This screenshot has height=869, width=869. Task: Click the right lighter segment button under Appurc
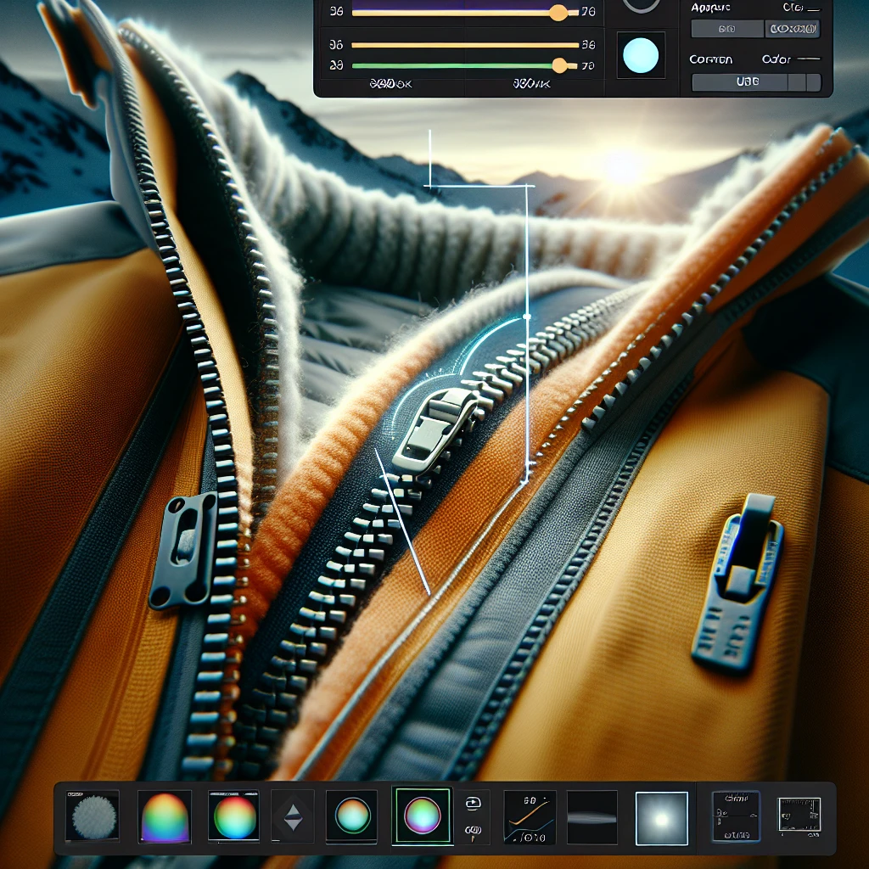[x=793, y=29]
